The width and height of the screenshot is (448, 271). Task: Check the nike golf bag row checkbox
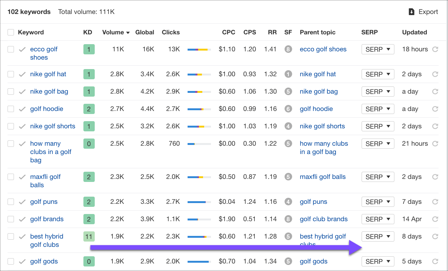point(11,91)
